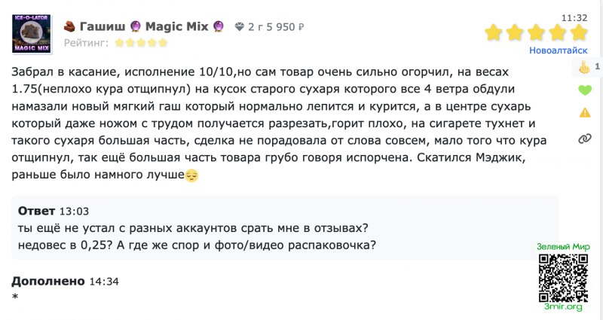Copy the review link using the chain icon
The height and width of the screenshot is (320, 603).
coord(584,139)
